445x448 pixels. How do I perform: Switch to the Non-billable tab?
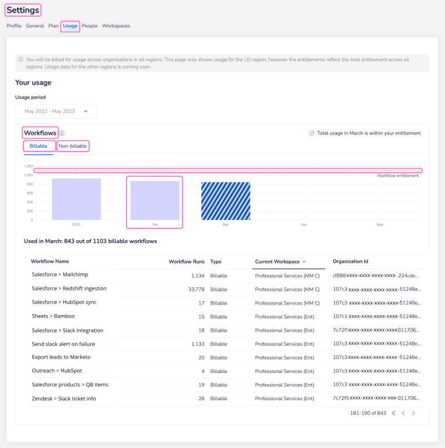pos(73,146)
